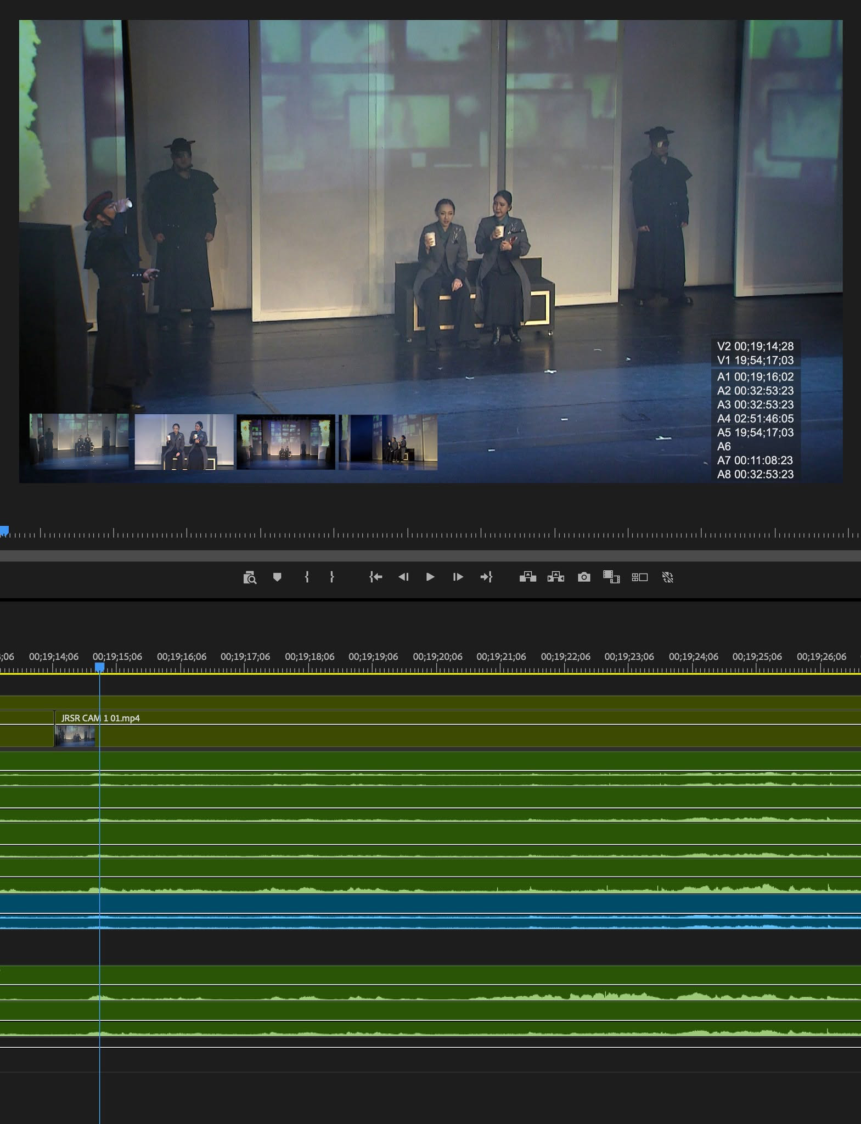Click the Mark Out bracket icon

pyautogui.click(x=332, y=577)
